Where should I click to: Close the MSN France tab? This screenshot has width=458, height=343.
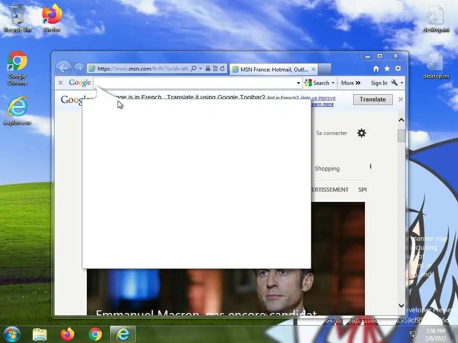[314, 69]
